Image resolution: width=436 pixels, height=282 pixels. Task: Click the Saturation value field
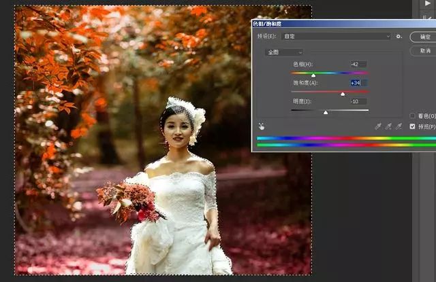pos(358,83)
